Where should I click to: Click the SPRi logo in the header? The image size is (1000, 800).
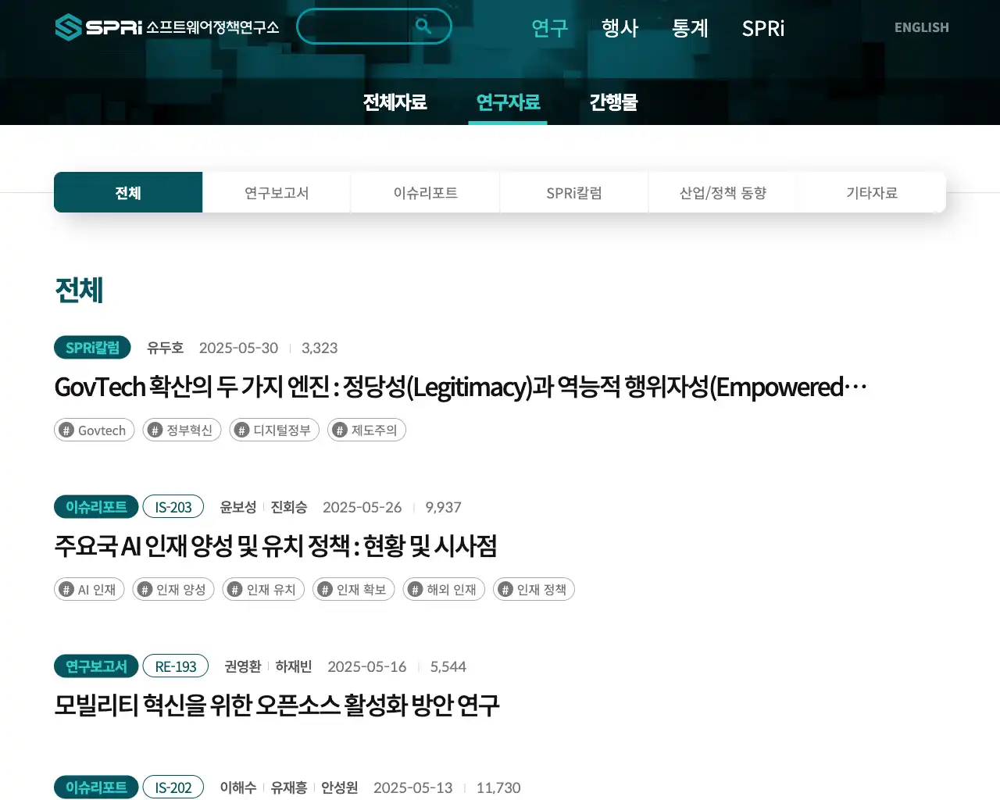(x=166, y=27)
